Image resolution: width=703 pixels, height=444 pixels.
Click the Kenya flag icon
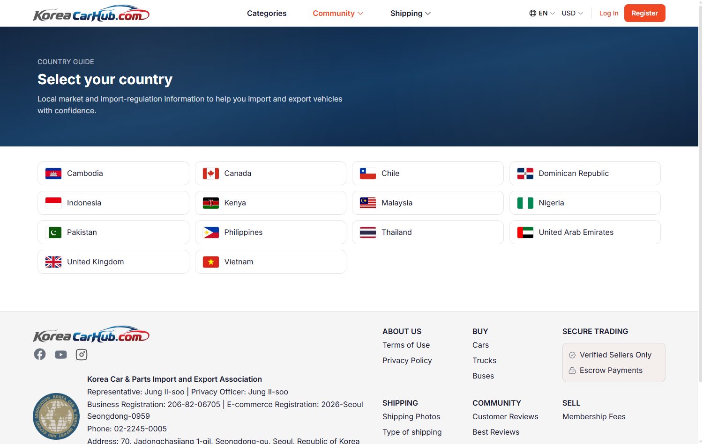(x=211, y=203)
